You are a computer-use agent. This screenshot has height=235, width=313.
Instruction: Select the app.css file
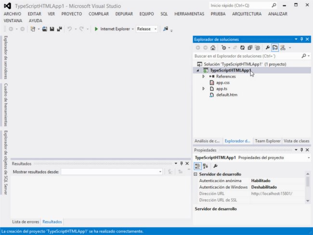coord(223,83)
